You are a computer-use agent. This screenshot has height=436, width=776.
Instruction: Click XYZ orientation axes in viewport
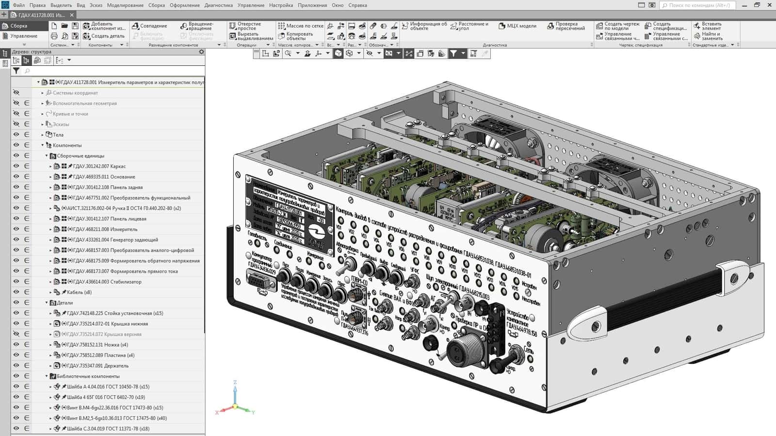tap(235, 399)
